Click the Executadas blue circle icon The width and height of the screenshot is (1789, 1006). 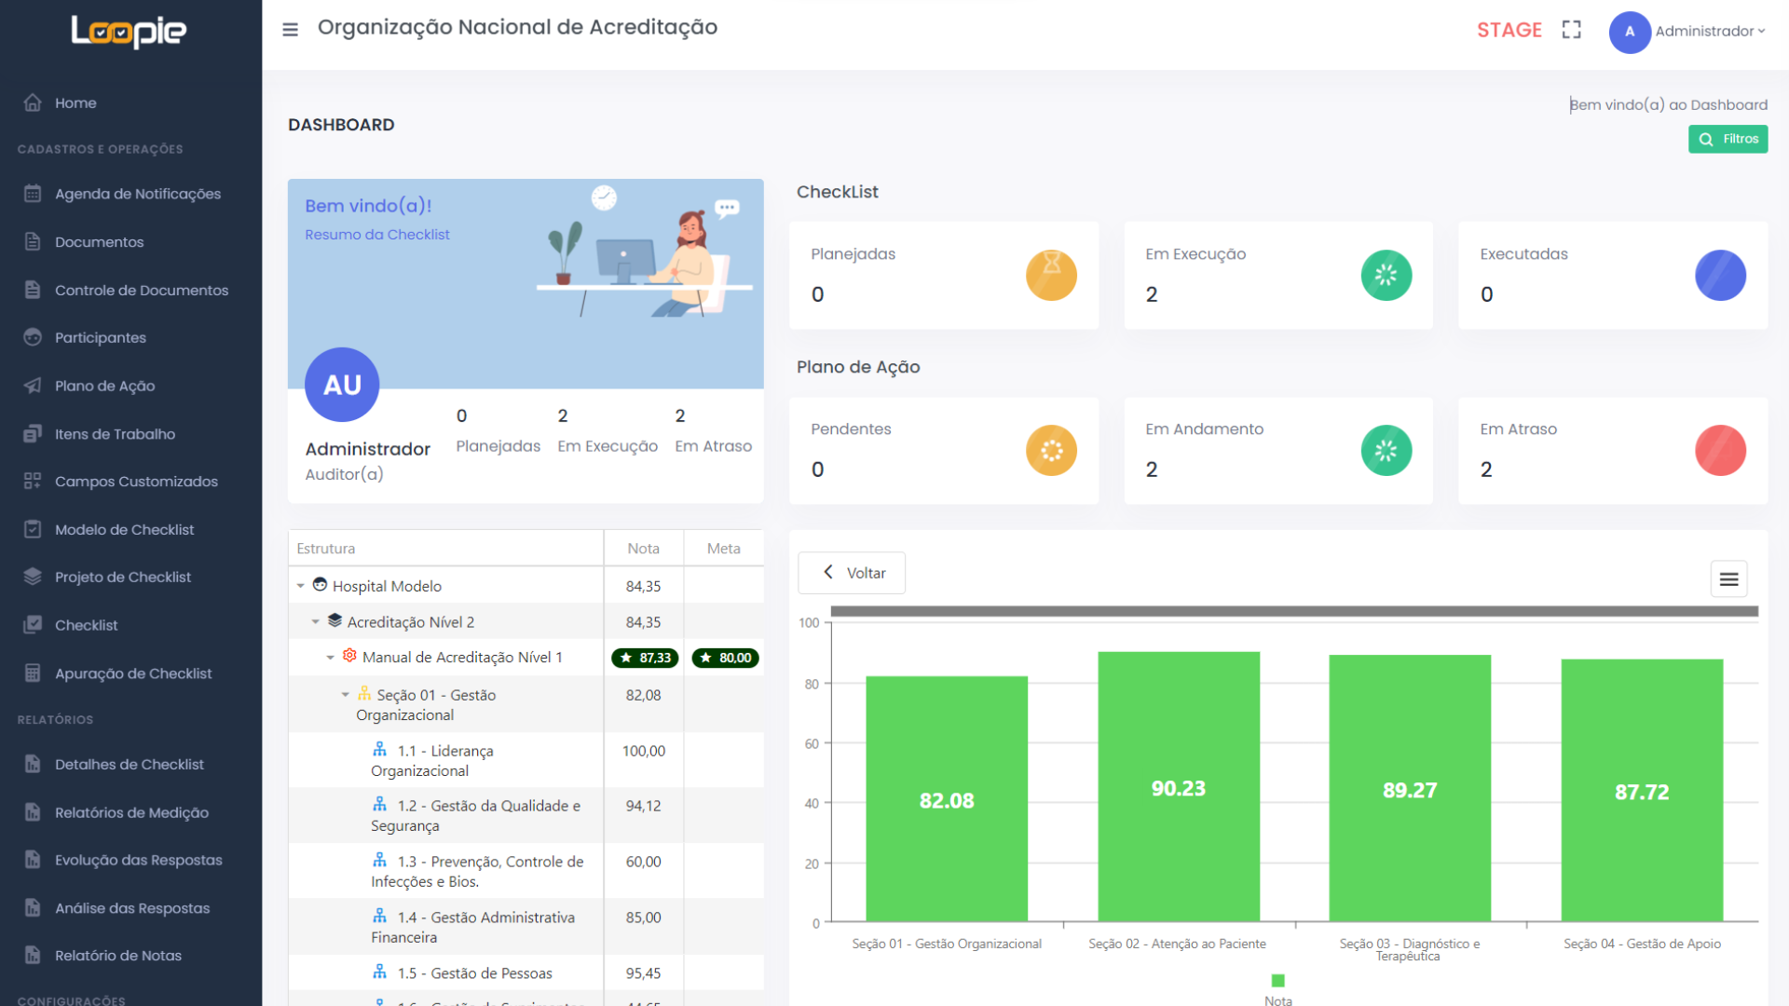click(1720, 276)
